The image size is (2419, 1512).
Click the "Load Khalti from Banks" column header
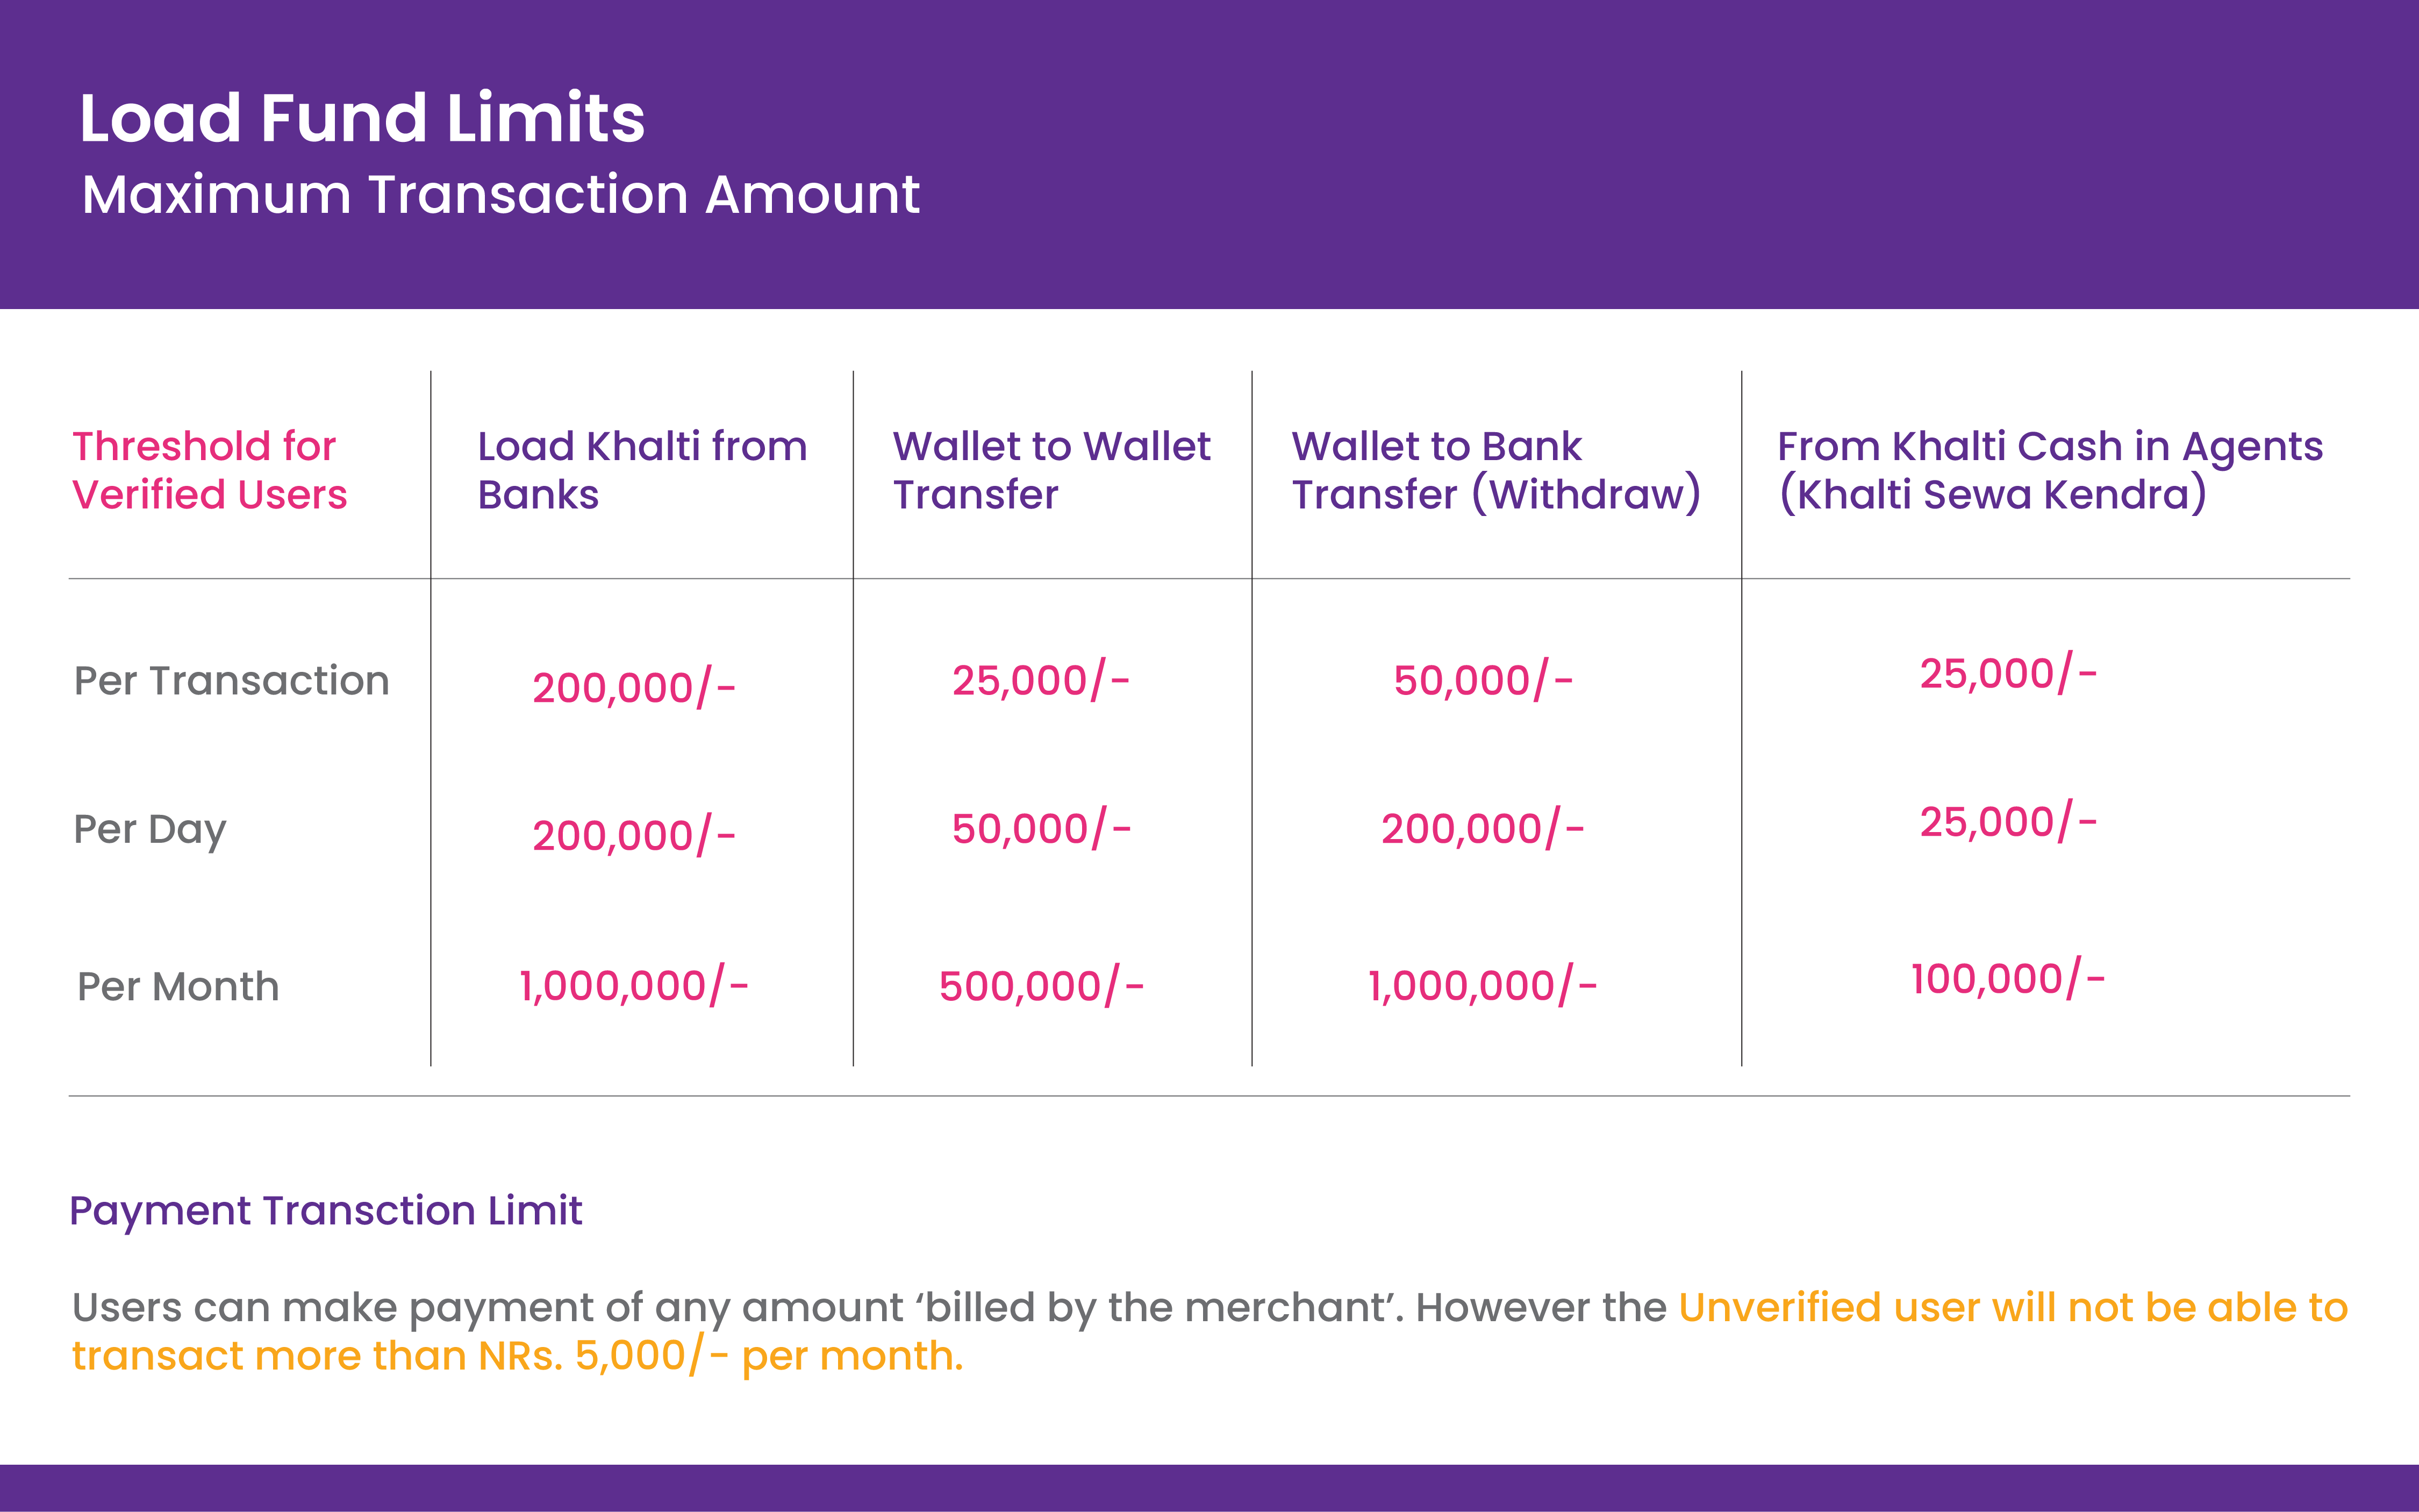(641, 470)
